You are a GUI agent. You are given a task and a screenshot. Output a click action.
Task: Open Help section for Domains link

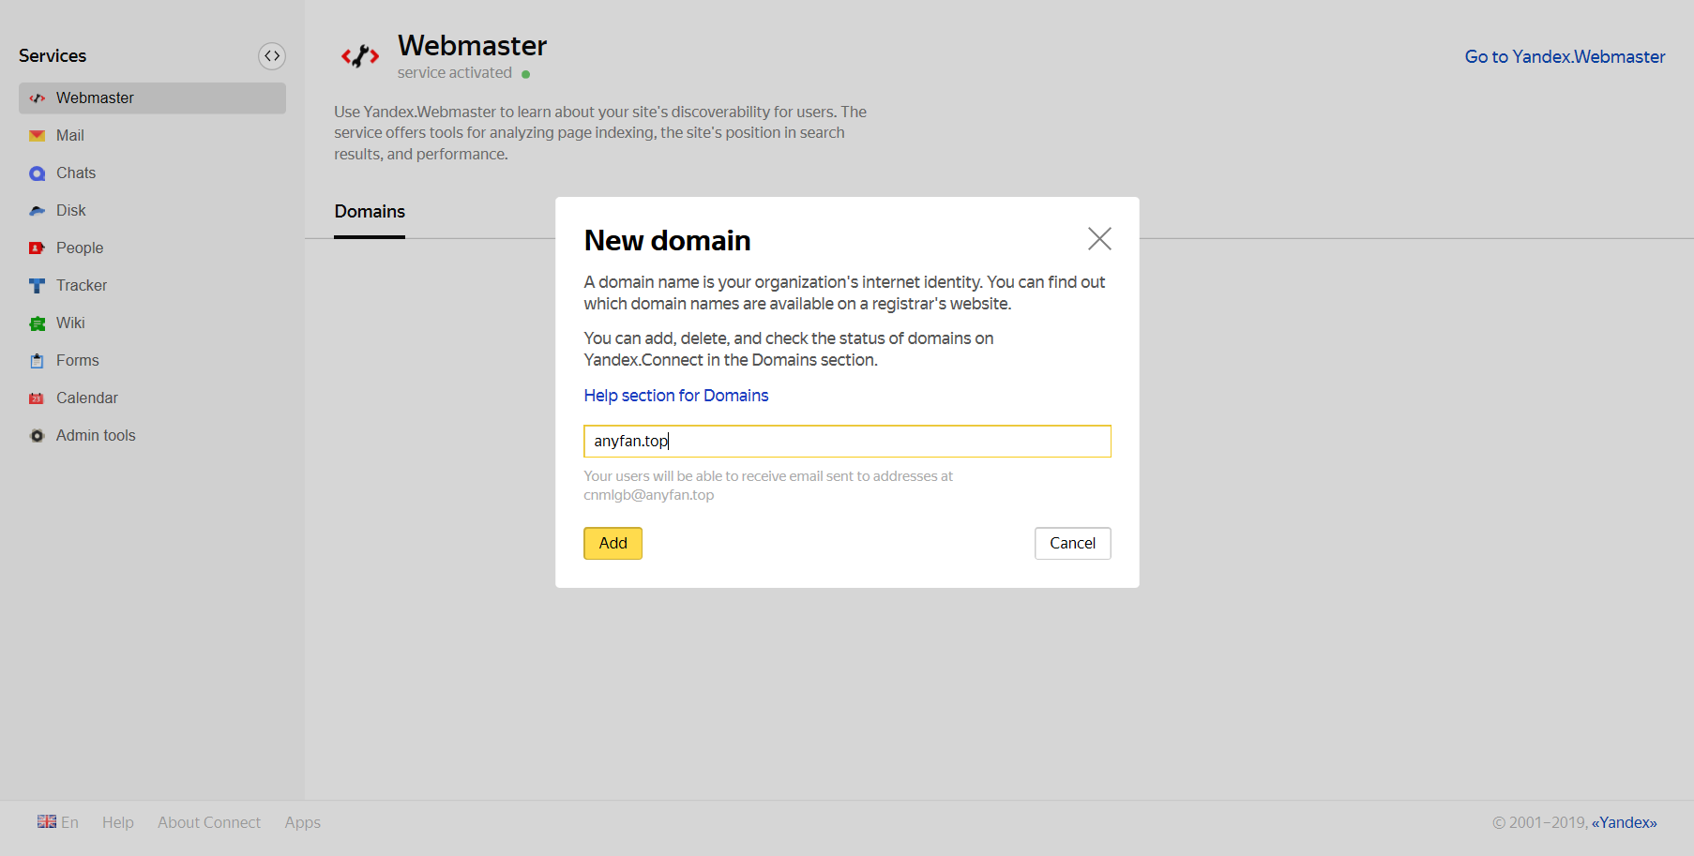click(676, 396)
